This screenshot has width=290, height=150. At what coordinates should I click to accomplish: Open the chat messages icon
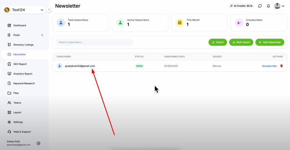[260, 6]
